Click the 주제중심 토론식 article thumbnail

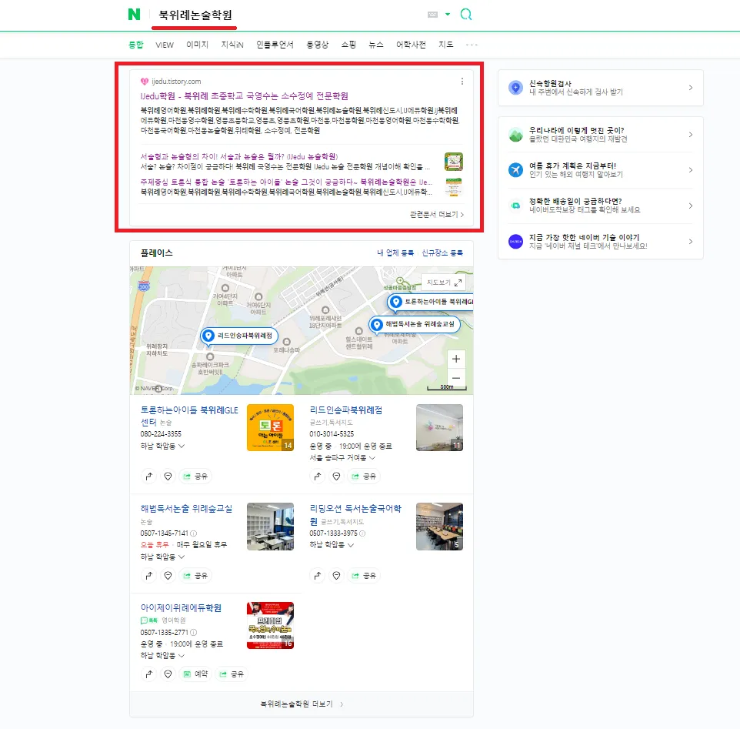click(454, 187)
